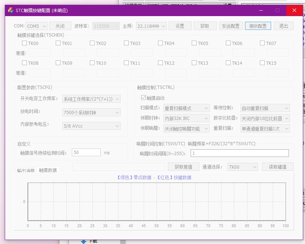
Task: Expand the 放电时间 7500个系统时钟 dropdown
Action: coord(91,112)
